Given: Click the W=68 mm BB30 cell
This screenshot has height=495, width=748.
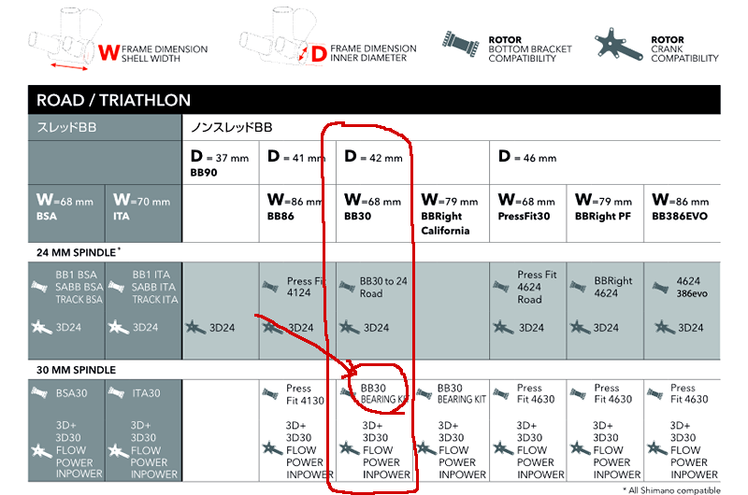Looking at the screenshot, I should [375, 214].
